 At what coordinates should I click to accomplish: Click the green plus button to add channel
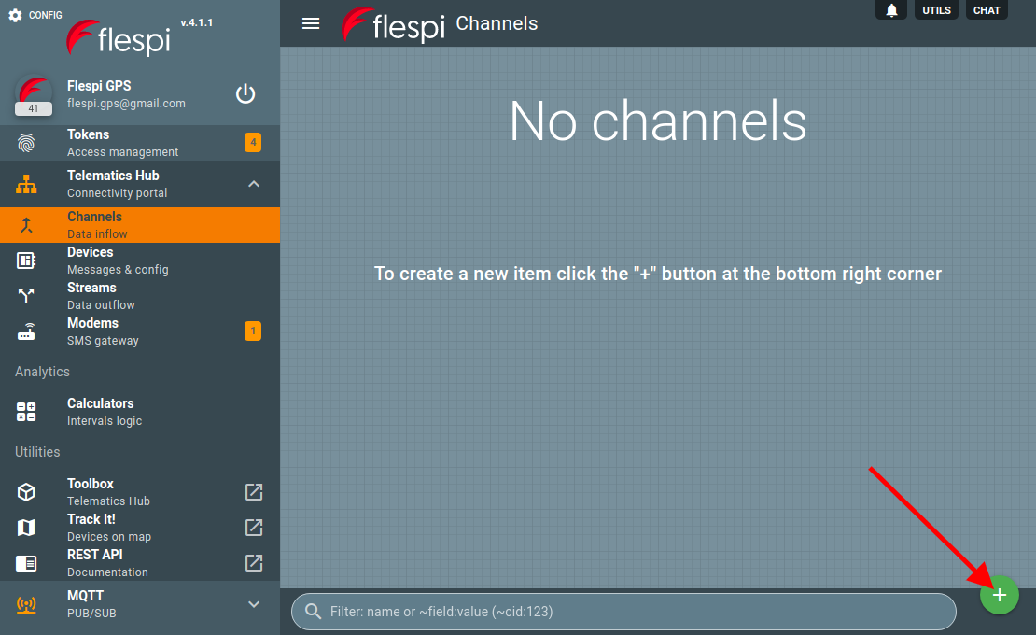pos(999,595)
